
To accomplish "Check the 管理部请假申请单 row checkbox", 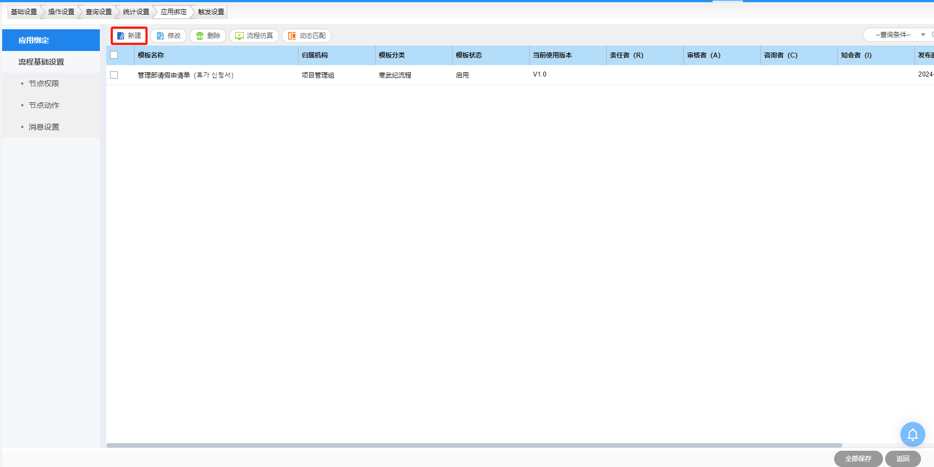I will pyautogui.click(x=114, y=75).
